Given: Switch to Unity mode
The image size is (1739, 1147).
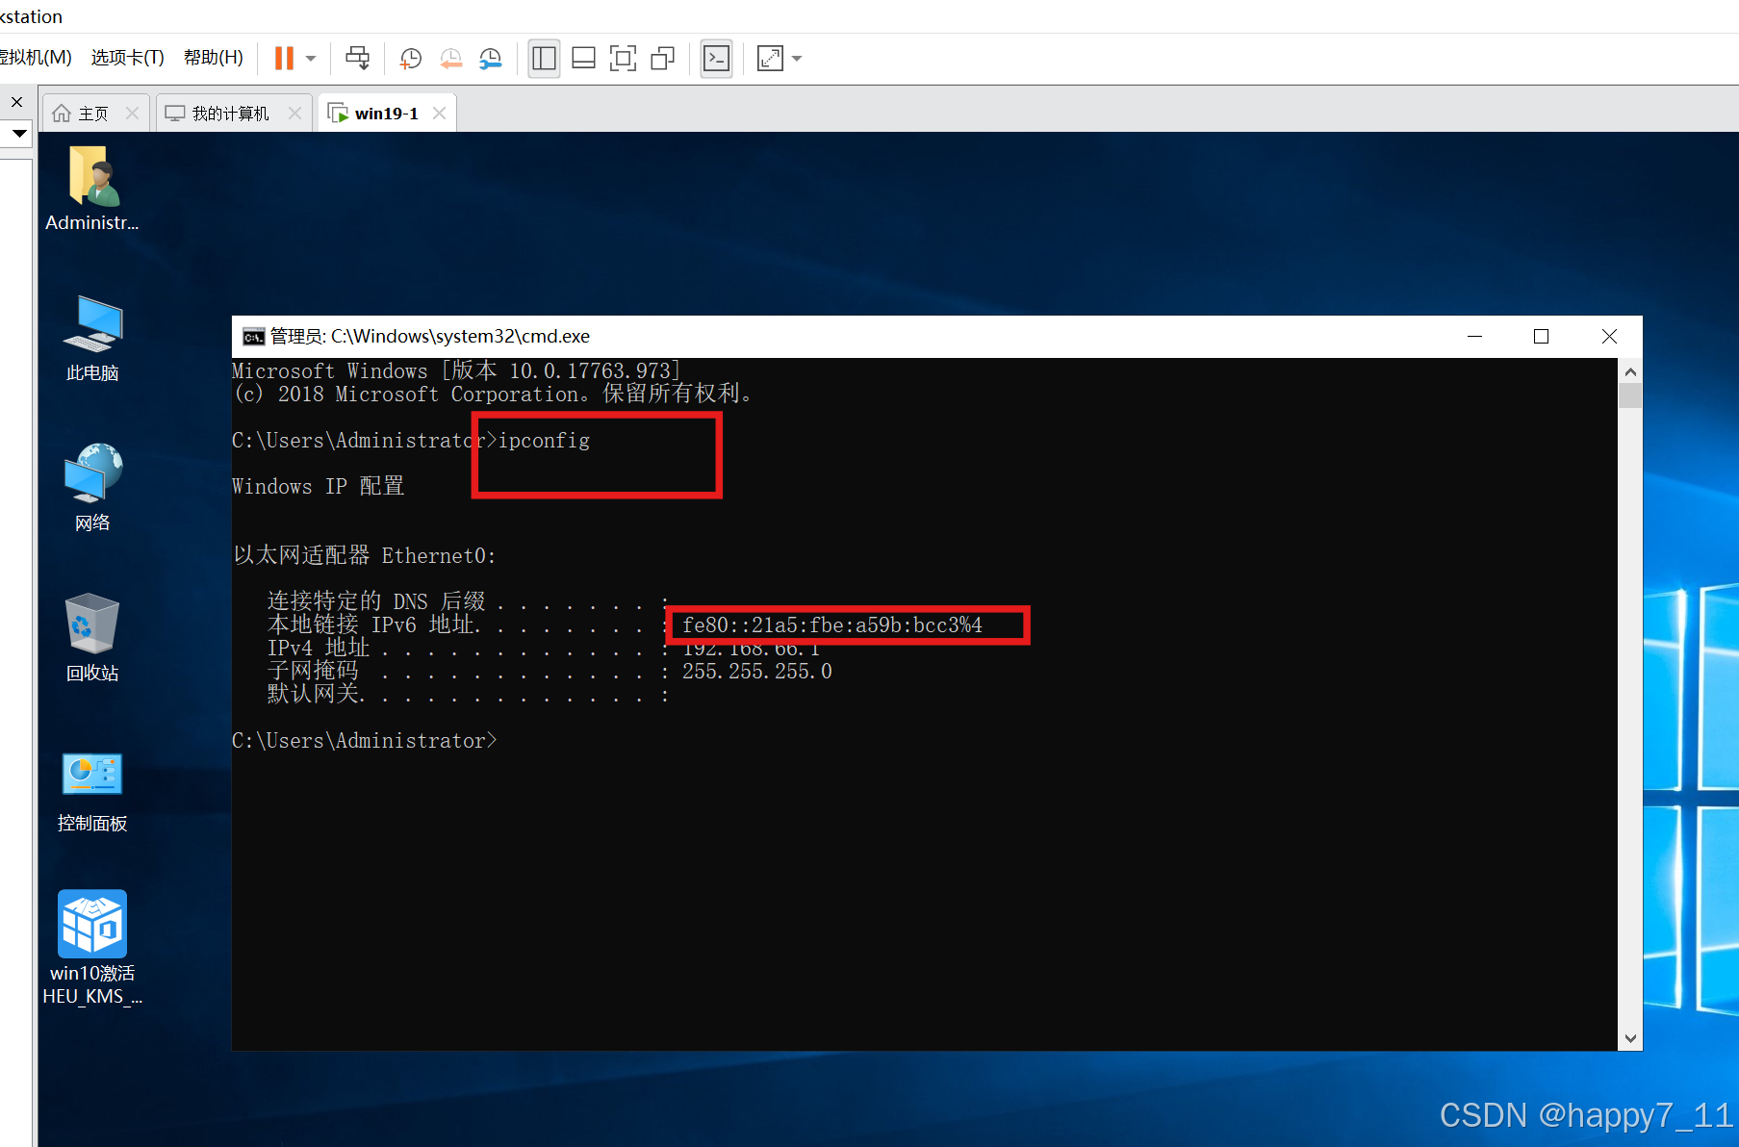Looking at the screenshot, I should (663, 59).
